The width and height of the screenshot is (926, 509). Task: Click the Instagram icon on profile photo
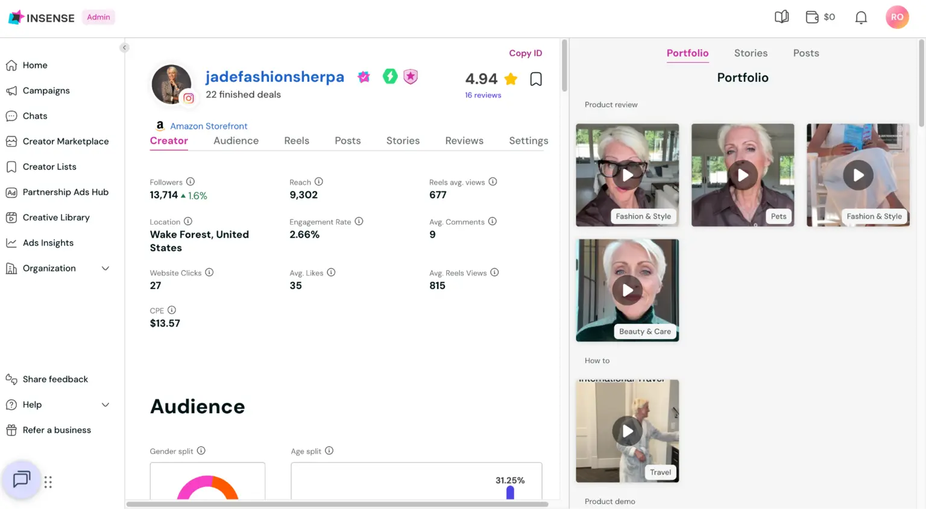pyautogui.click(x=189, y=98)
